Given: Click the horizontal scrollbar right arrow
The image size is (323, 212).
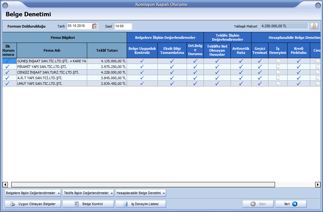Looking at the screenshot, I should click(318, 185).
